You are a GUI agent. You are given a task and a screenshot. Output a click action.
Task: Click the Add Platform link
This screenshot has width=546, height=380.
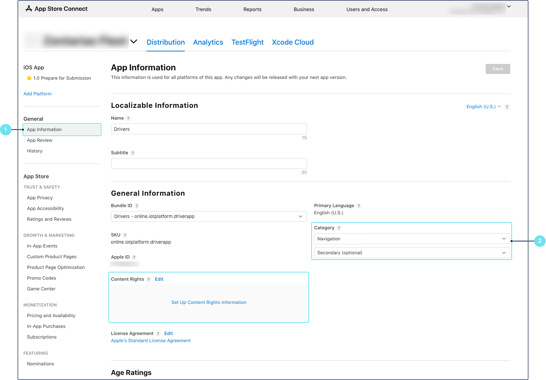click(38, 94)
